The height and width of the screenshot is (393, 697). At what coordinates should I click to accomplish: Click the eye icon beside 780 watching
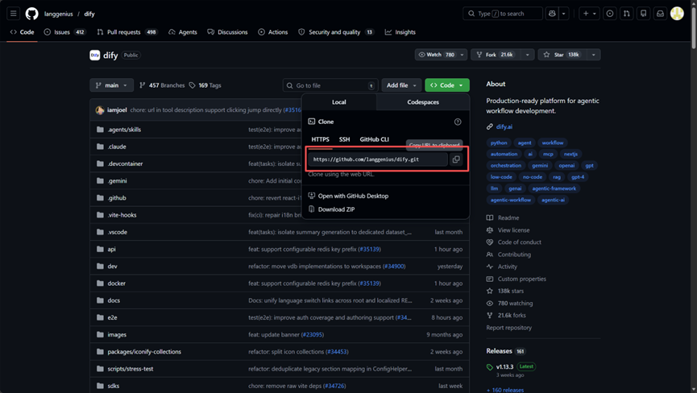tap(489, 304)
